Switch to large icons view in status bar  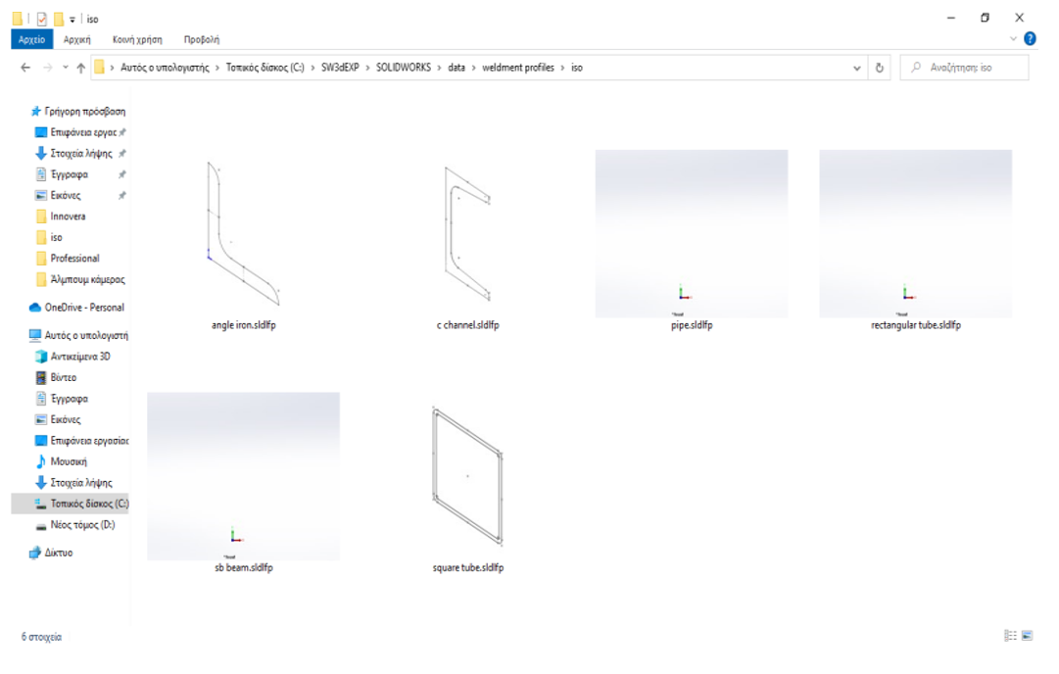click(x=1028, y=636)
